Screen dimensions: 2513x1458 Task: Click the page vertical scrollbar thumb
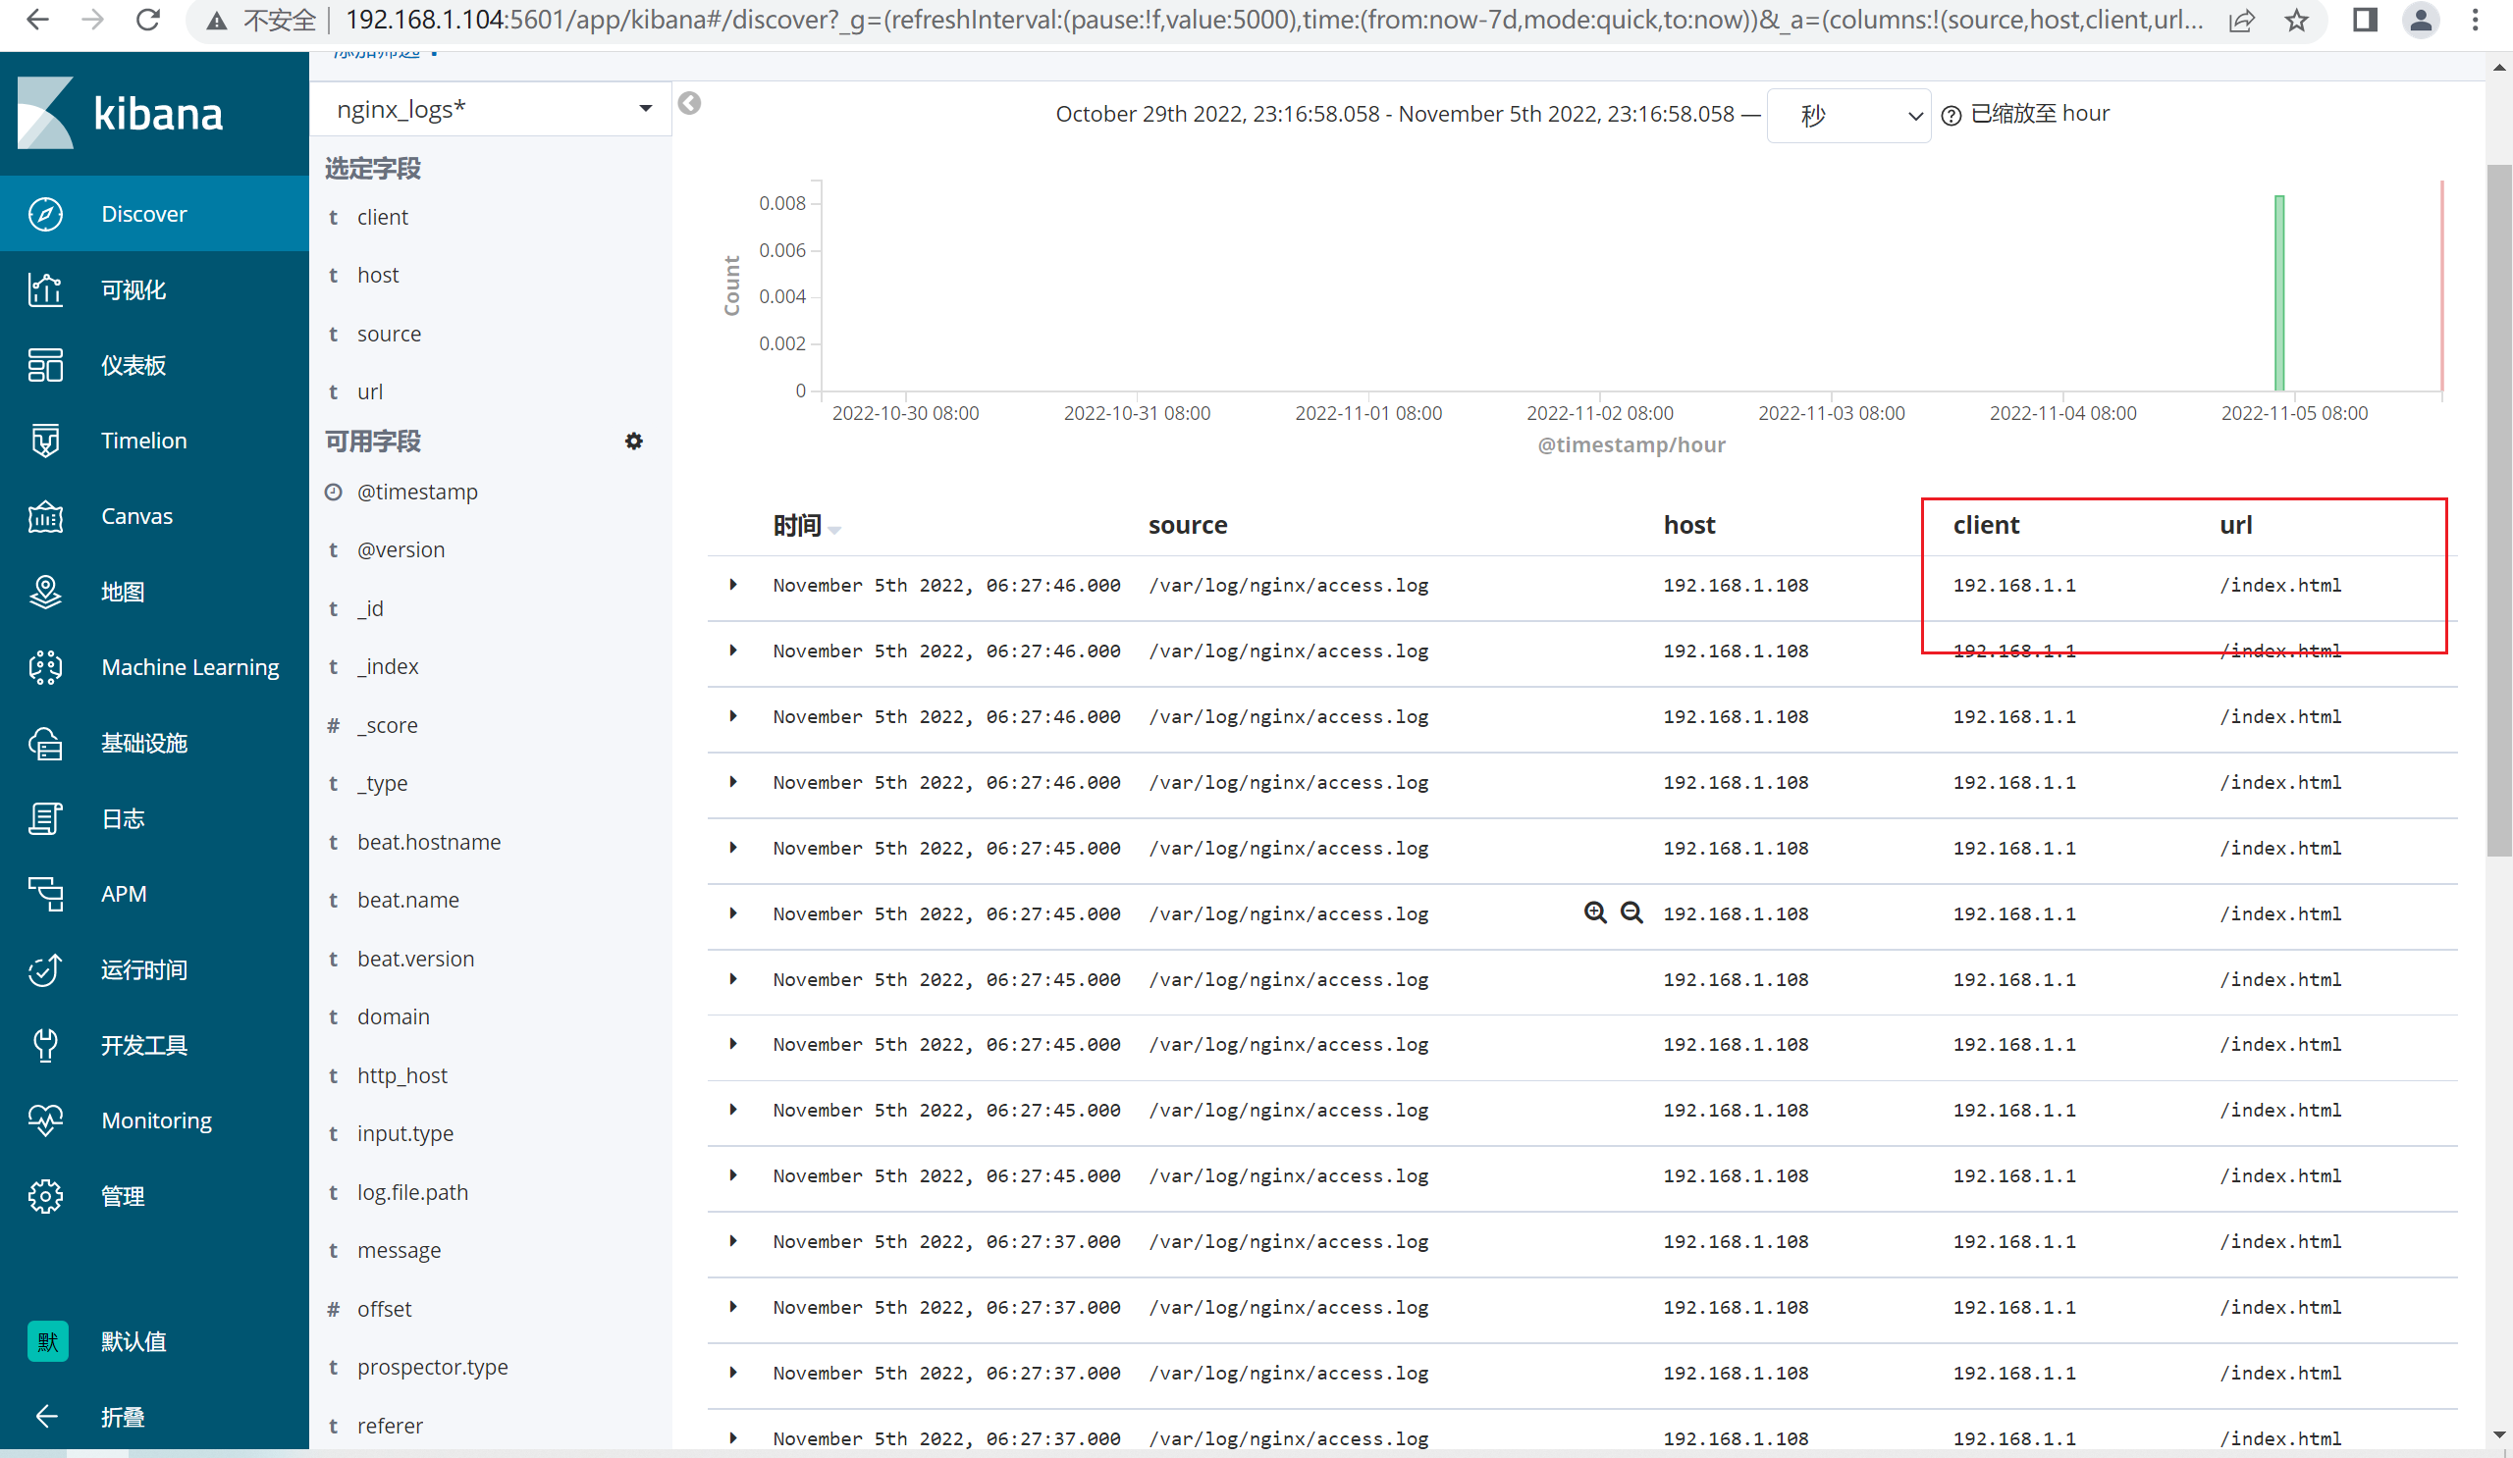pos(2499,508)
